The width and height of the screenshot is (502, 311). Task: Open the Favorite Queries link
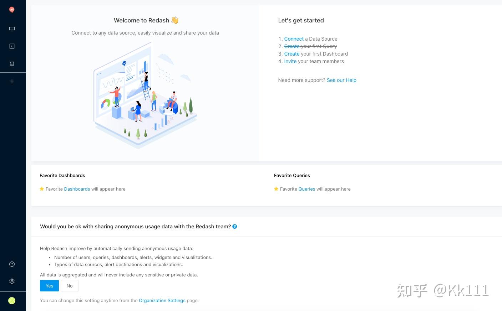[306, 189]
